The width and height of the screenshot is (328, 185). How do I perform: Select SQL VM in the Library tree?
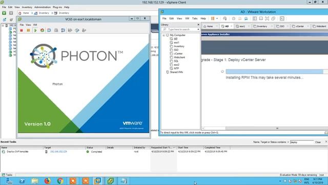pyautogui.click(x=176, y=61)
